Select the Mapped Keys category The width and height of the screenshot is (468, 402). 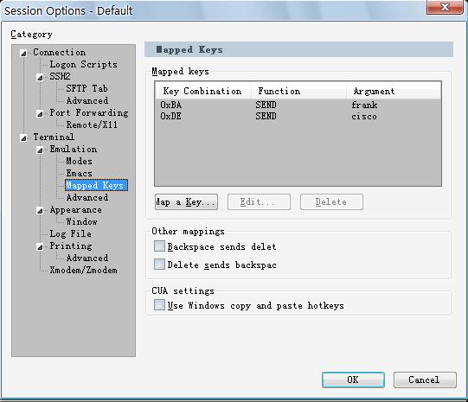coord(96,185)
